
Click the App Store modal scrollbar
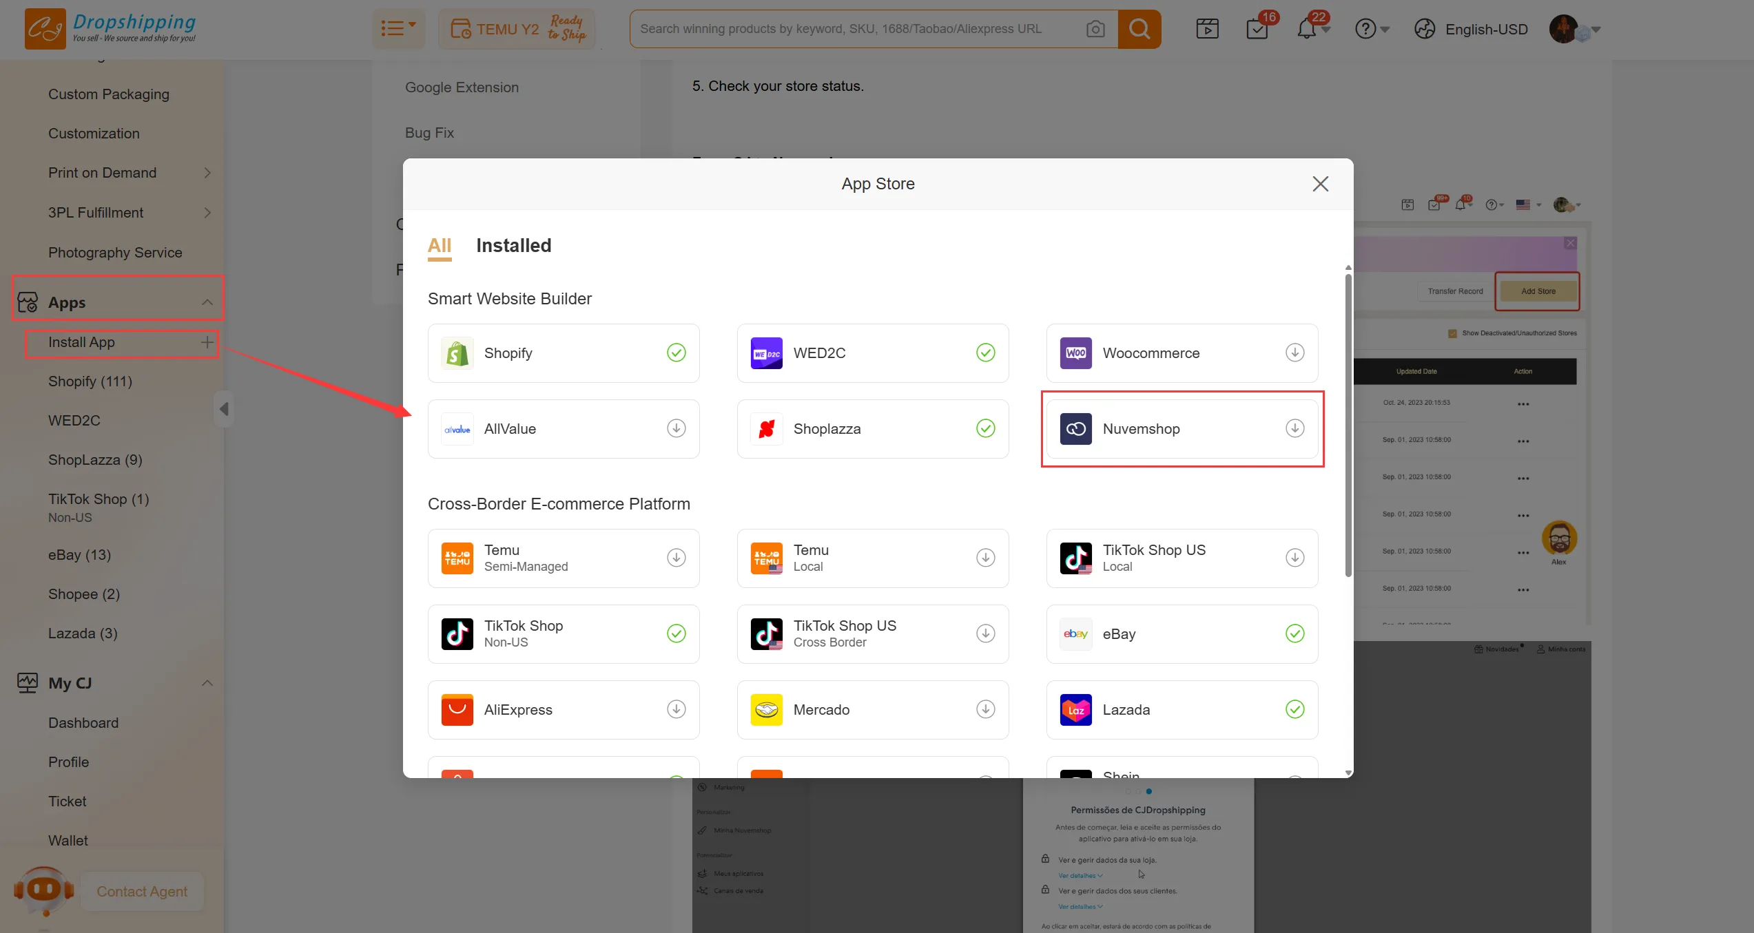coord(1348,423)
